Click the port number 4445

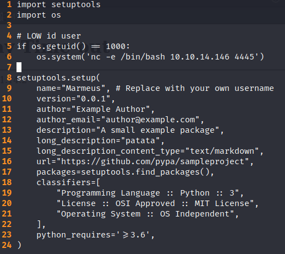[244, 57]
